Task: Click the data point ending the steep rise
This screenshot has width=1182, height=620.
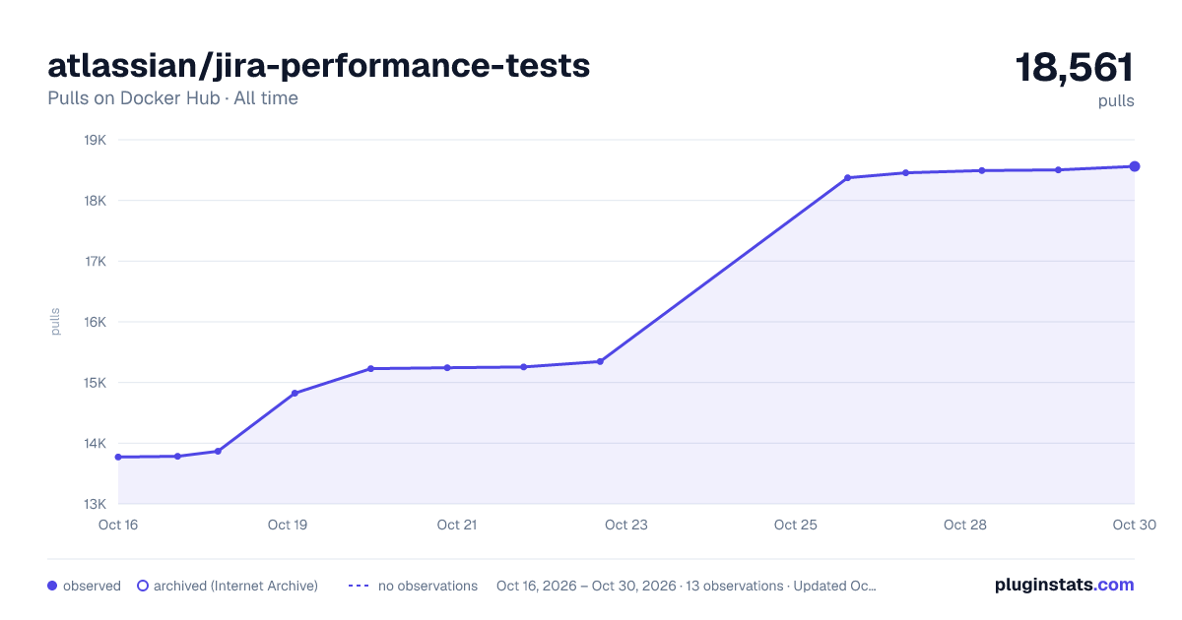Action: tap(847, 178)
